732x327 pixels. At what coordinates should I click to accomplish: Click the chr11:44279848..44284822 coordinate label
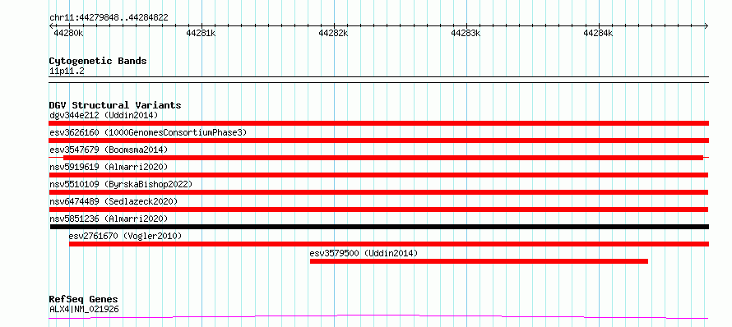pyautogui.click(x=109, y=18)
